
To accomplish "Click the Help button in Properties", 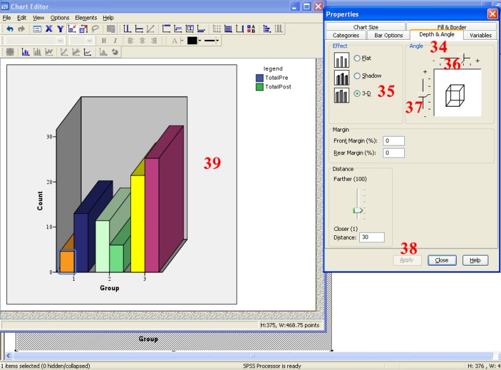I will (x=475, y=260).
